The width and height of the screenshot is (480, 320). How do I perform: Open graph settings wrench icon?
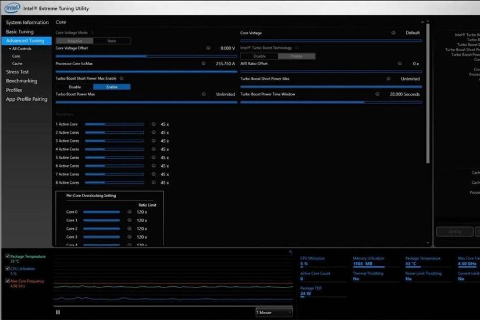point(290,252)
